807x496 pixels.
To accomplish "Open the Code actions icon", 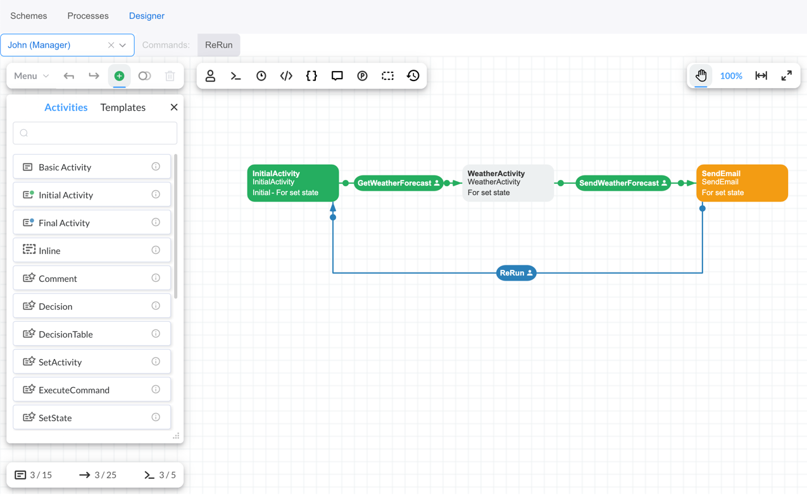I will (286, 76).
